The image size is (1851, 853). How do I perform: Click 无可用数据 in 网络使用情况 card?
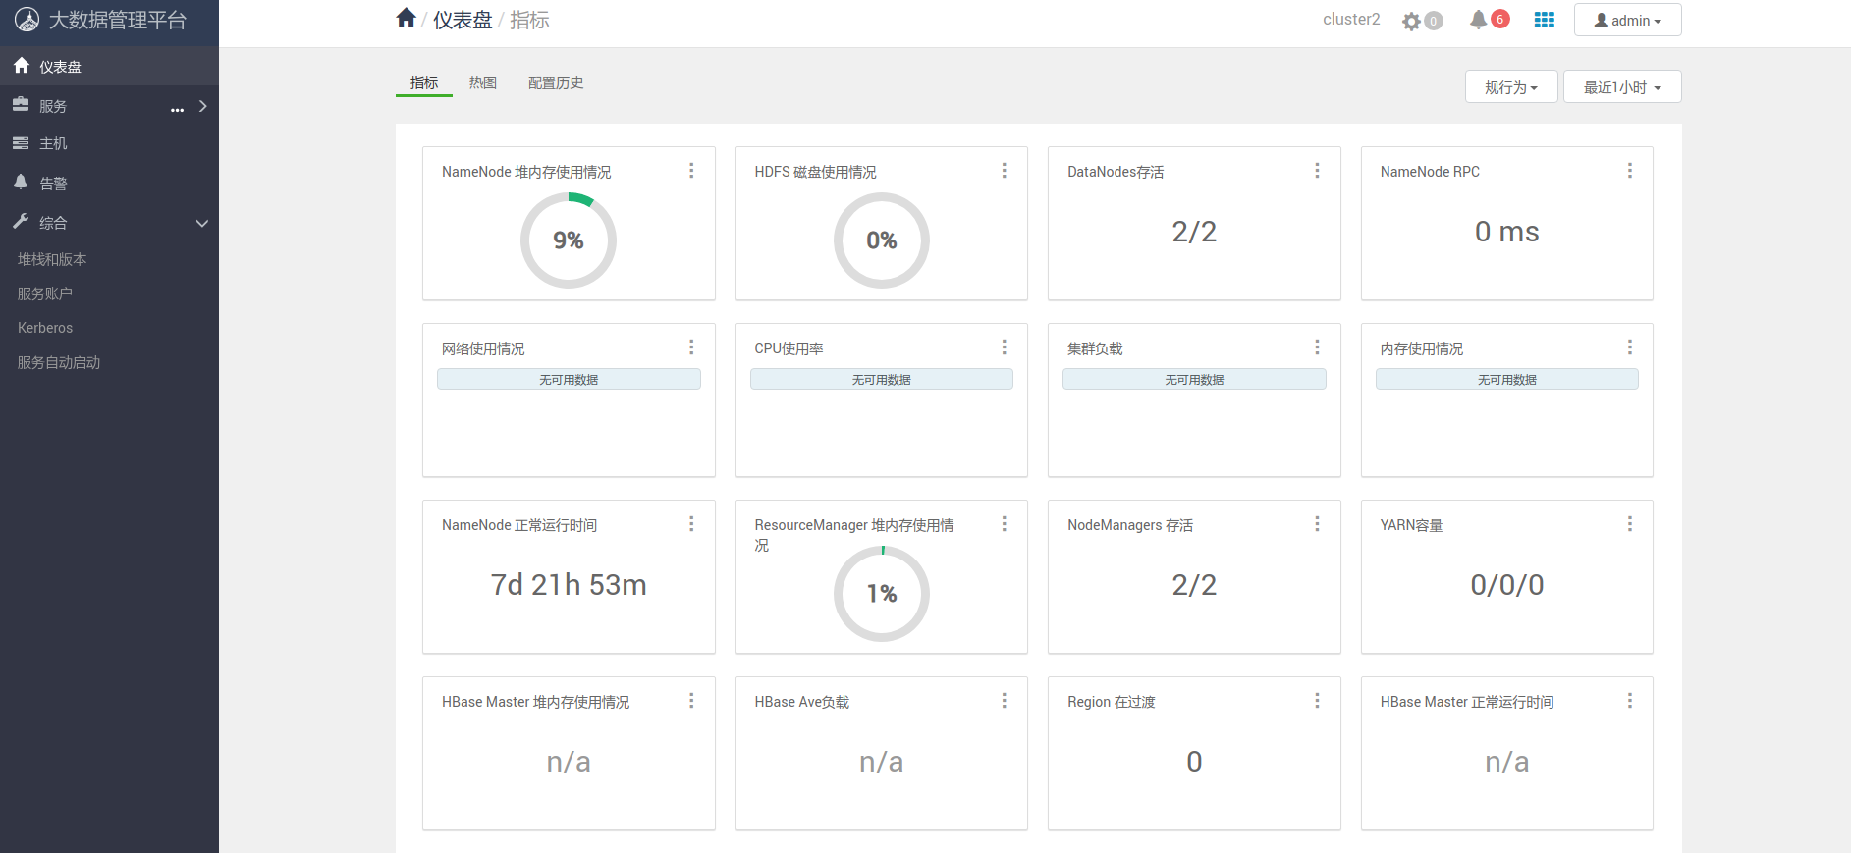(x=569, y=379)
